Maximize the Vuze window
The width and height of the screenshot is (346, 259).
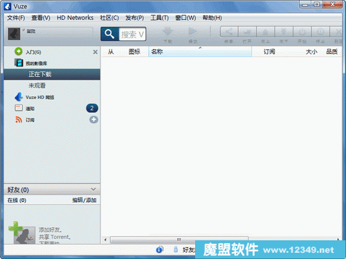[317, 5]
